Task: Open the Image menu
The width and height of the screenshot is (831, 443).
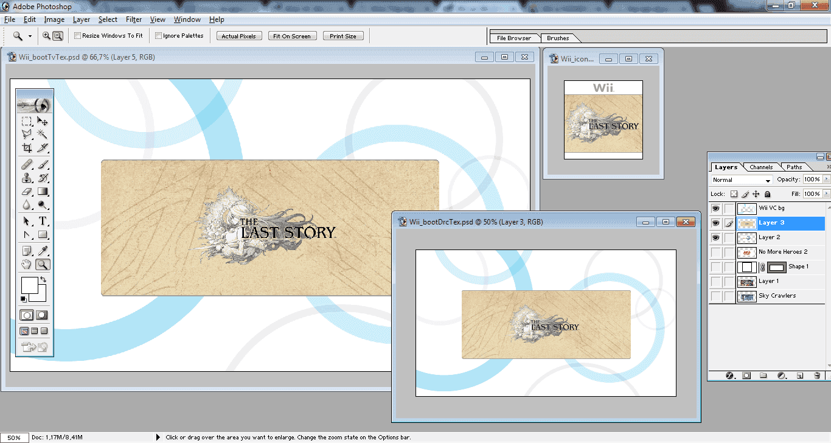Action: coord(54,19)
